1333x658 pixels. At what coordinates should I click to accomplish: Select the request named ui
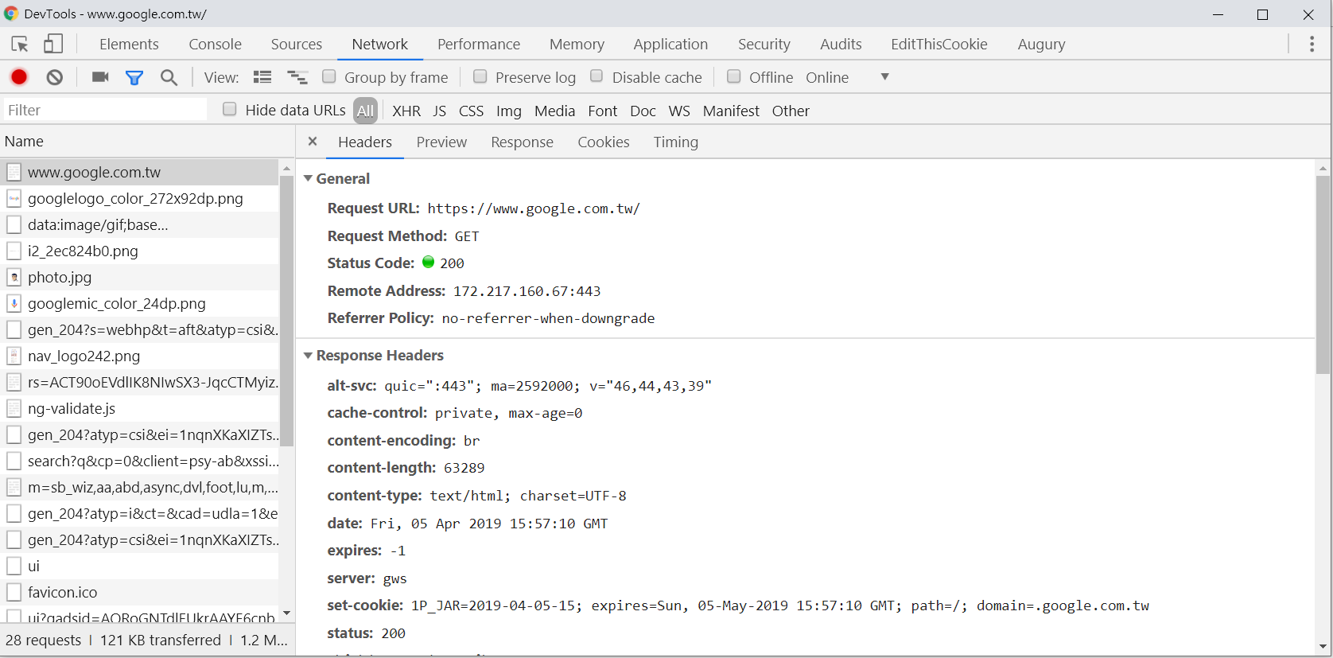(140, 566)
